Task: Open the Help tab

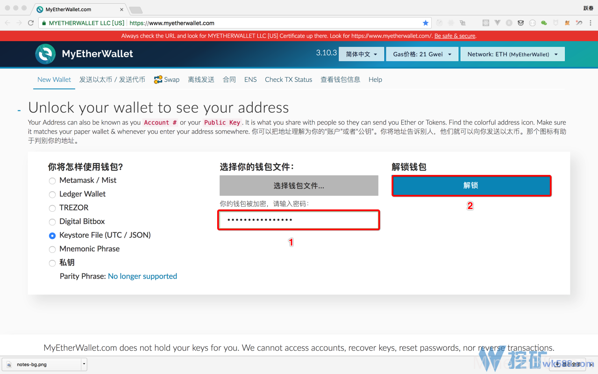Action: [375, 79]
